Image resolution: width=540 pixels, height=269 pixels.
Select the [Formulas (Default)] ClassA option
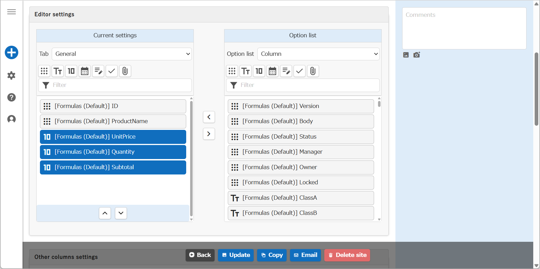[301, 198]
